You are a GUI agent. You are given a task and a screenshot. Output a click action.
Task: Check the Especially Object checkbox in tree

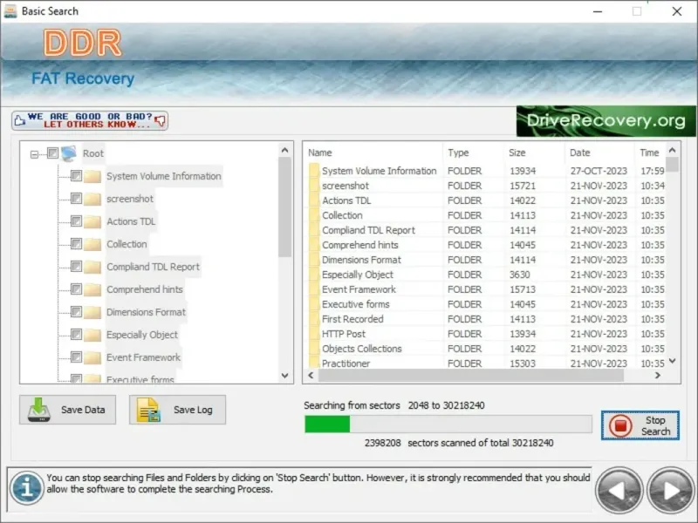(x=76, y=335)
